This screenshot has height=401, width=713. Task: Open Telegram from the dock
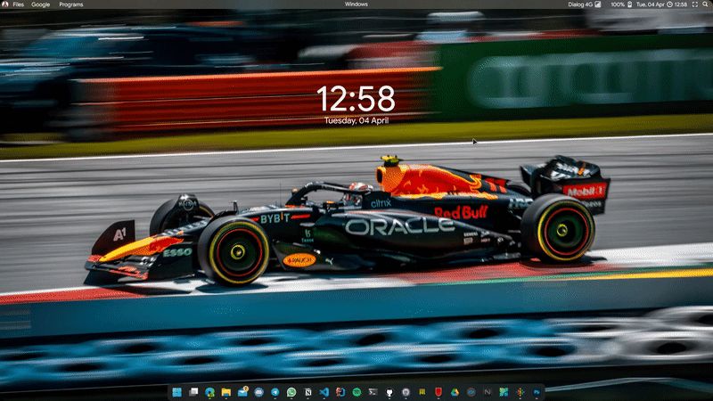(x=275, y=392)
